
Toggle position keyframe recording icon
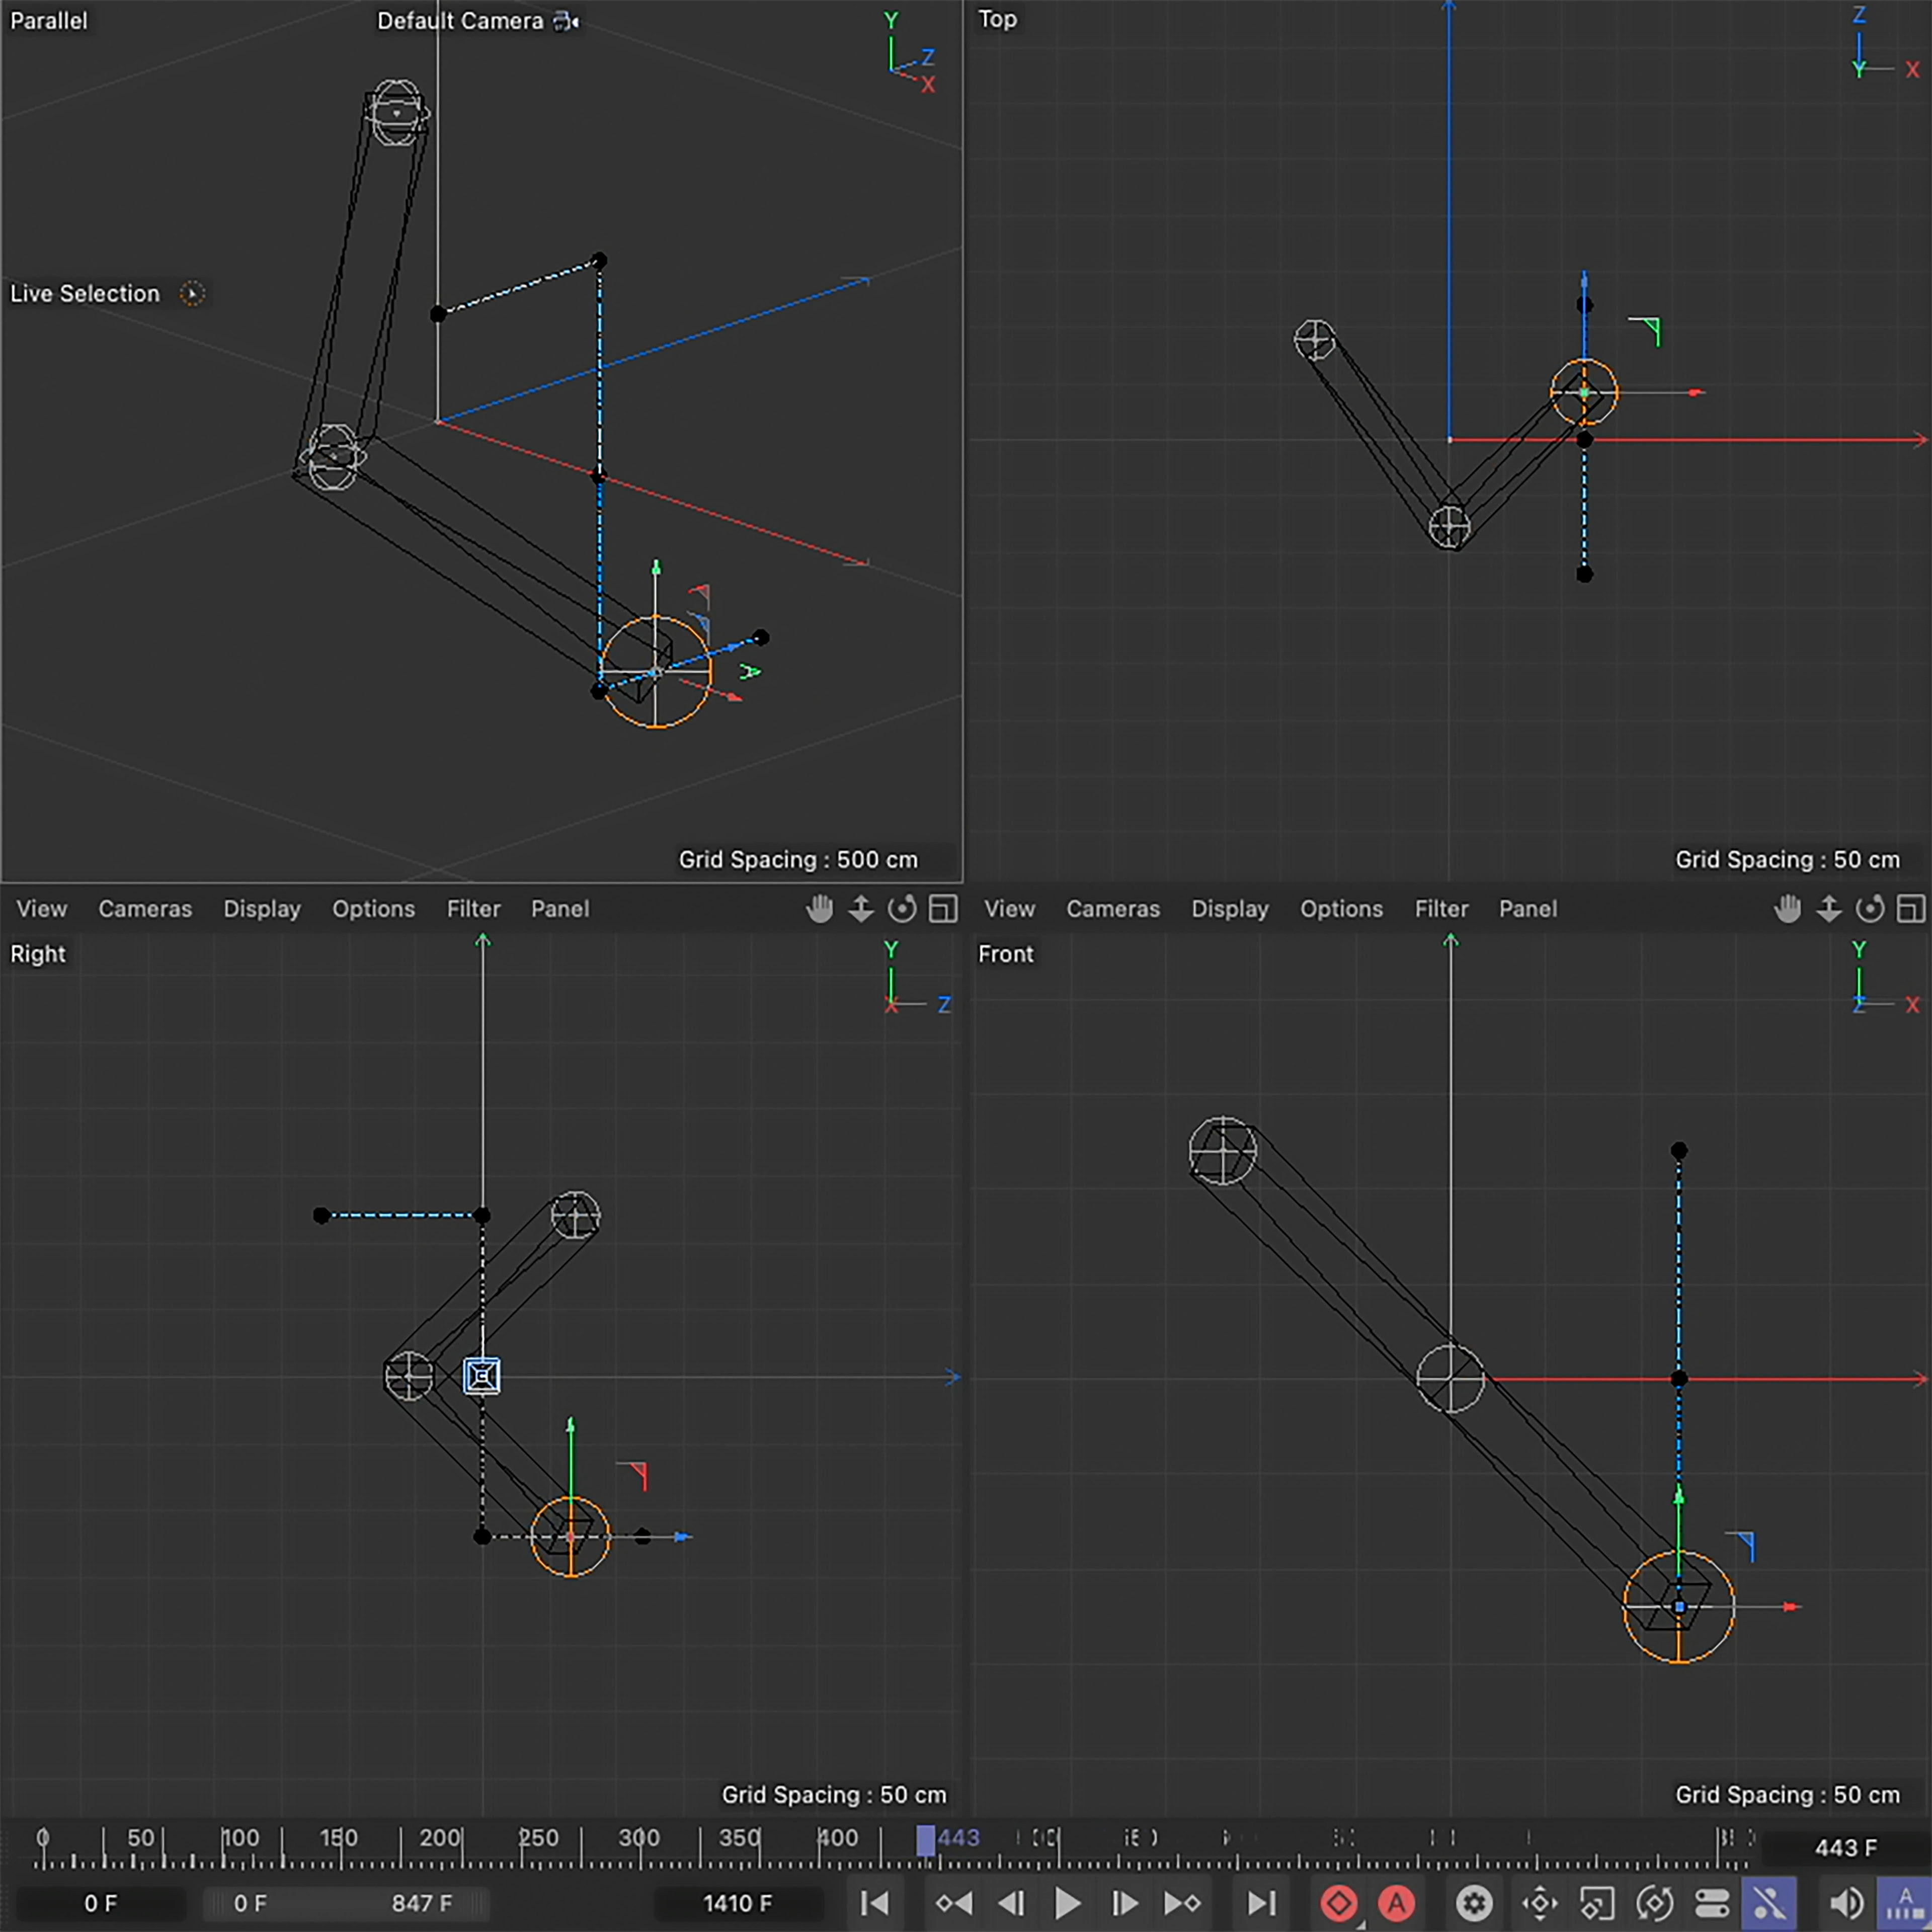1540,1903
